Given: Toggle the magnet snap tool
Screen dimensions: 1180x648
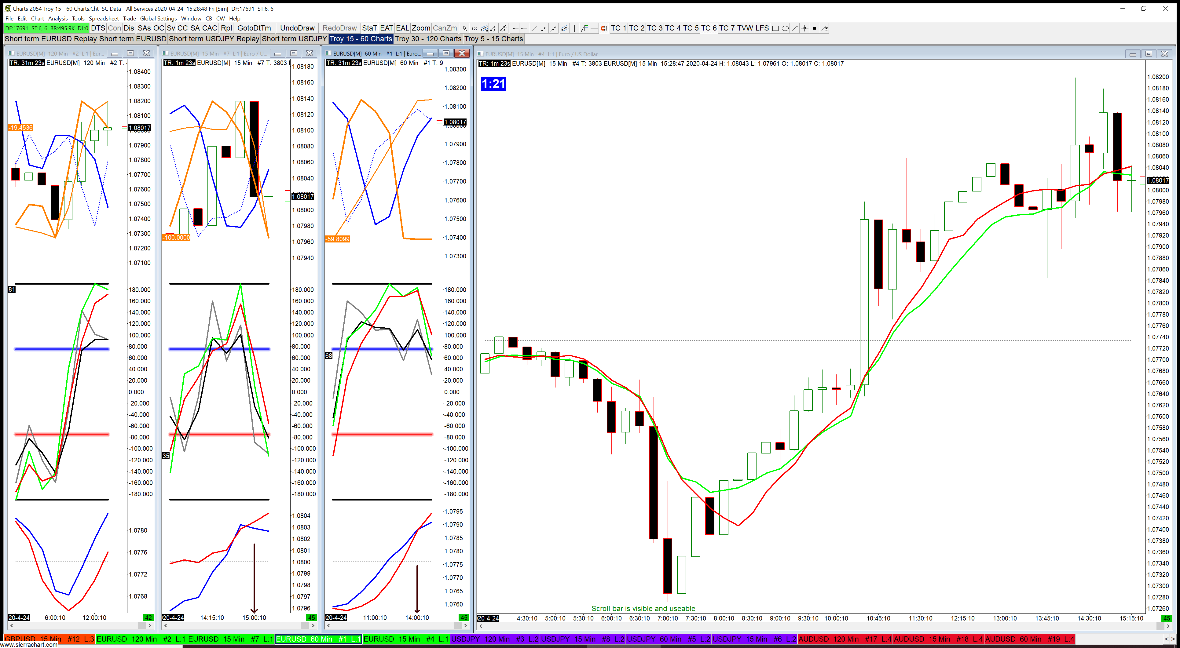Looking at the screenshot, I should click(x=604, y=28).
